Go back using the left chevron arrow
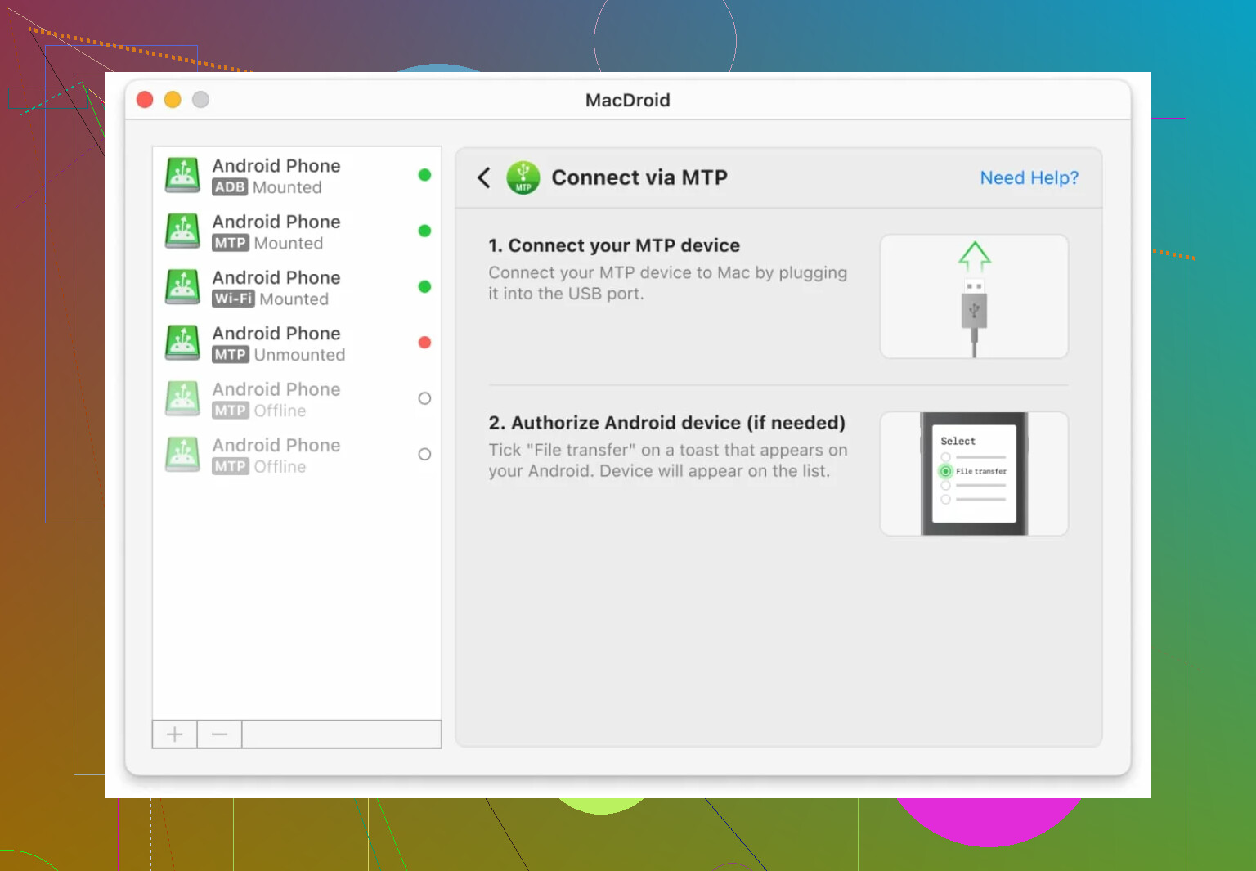The height and width of the screenshot is (871, 1256). tap(484, 177)
